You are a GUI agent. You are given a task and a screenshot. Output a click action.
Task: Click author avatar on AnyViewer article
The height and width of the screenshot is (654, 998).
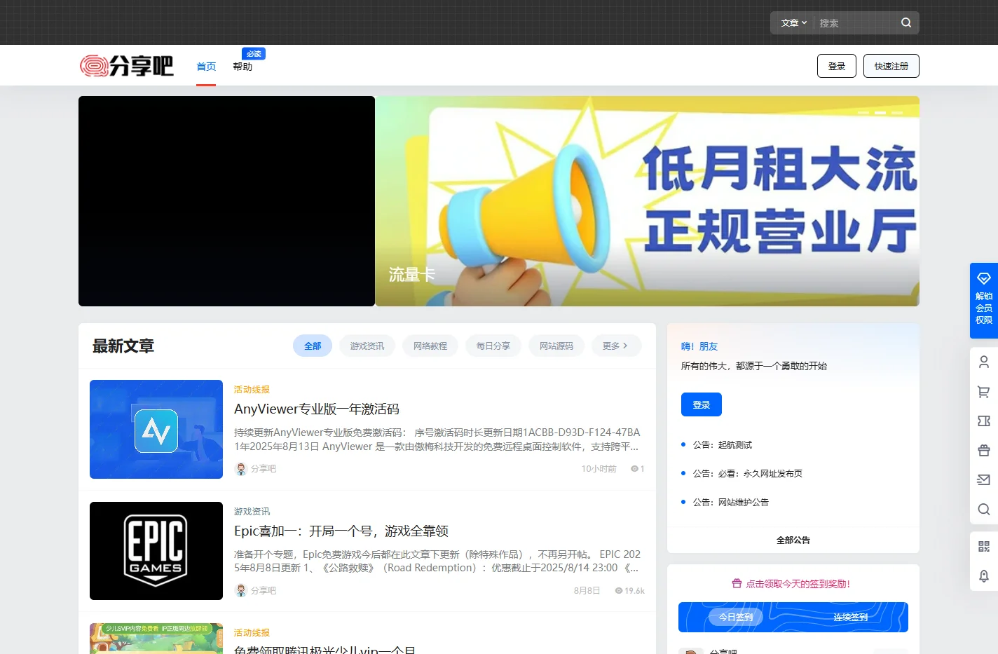coord(240,469)
